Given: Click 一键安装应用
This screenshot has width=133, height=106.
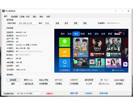Looking at the screenshot, I should tap(28, 84).
